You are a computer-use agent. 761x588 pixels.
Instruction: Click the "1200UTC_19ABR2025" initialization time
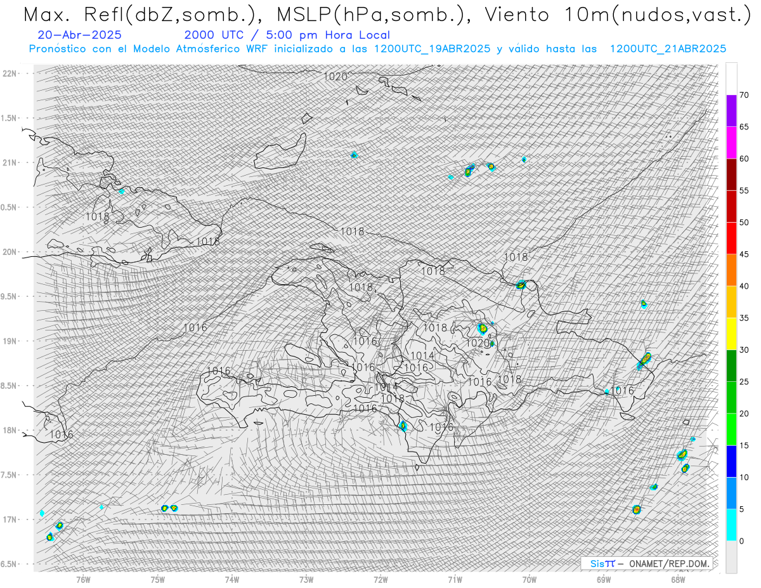tap(433, 49)
